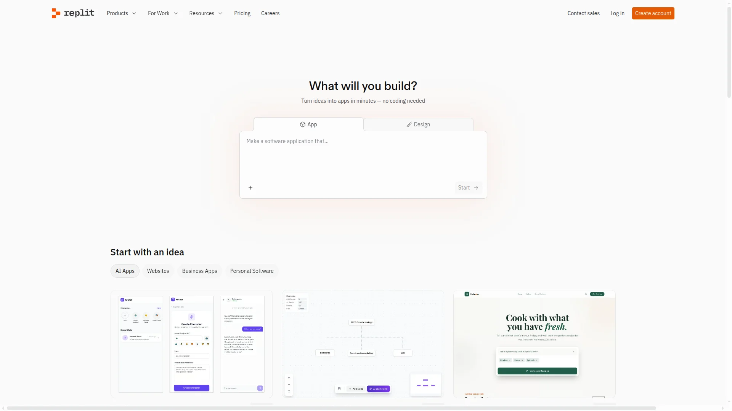Image resolution: width=732 pixels, height=411 pixels.
Task: Click the Create account button
Action: 653,13
